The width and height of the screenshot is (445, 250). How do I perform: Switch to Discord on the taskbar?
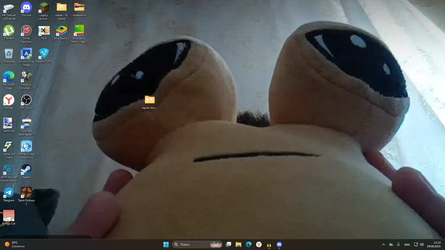279,245
